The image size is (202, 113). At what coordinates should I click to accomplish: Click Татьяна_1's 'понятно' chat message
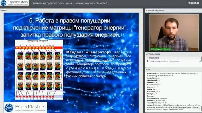point(156,100)
